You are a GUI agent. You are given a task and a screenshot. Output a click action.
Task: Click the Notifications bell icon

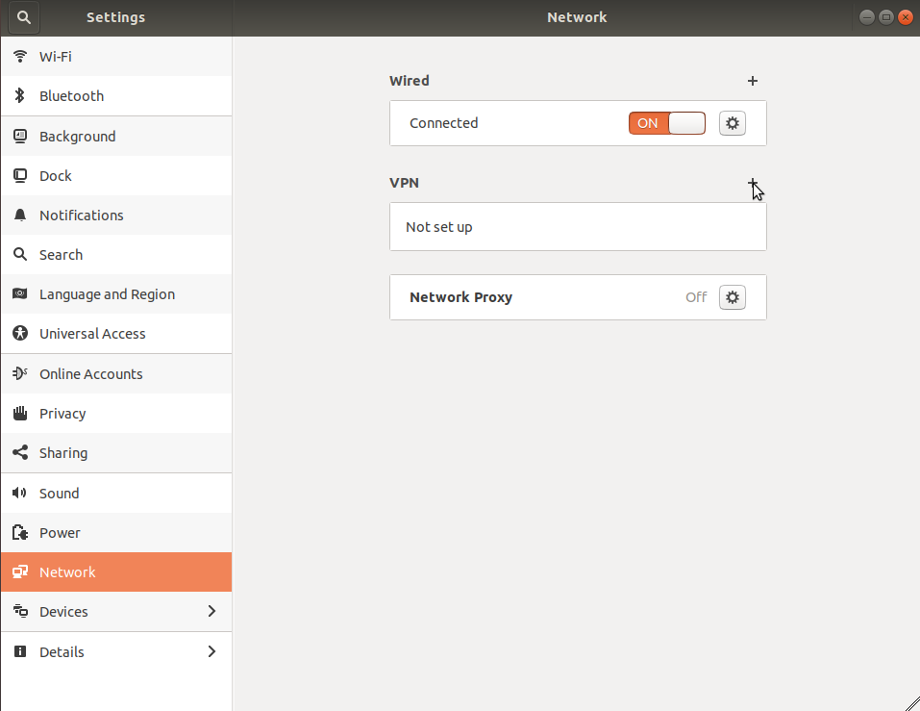click(20, 215)
